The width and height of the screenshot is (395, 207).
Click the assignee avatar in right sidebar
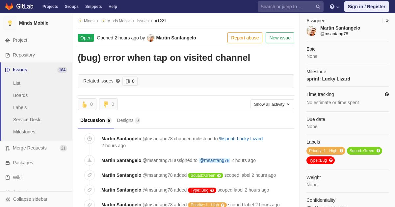coord(311,31)
